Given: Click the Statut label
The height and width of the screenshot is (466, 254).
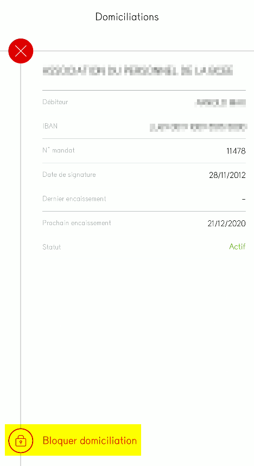Looking at the screenshot, I should (52, 247).
